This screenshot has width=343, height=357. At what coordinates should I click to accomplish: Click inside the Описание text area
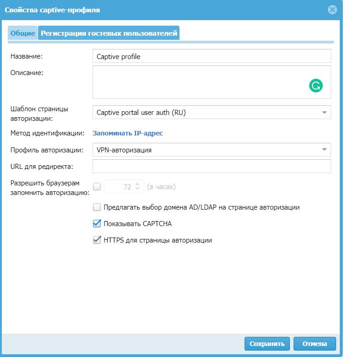197,82
